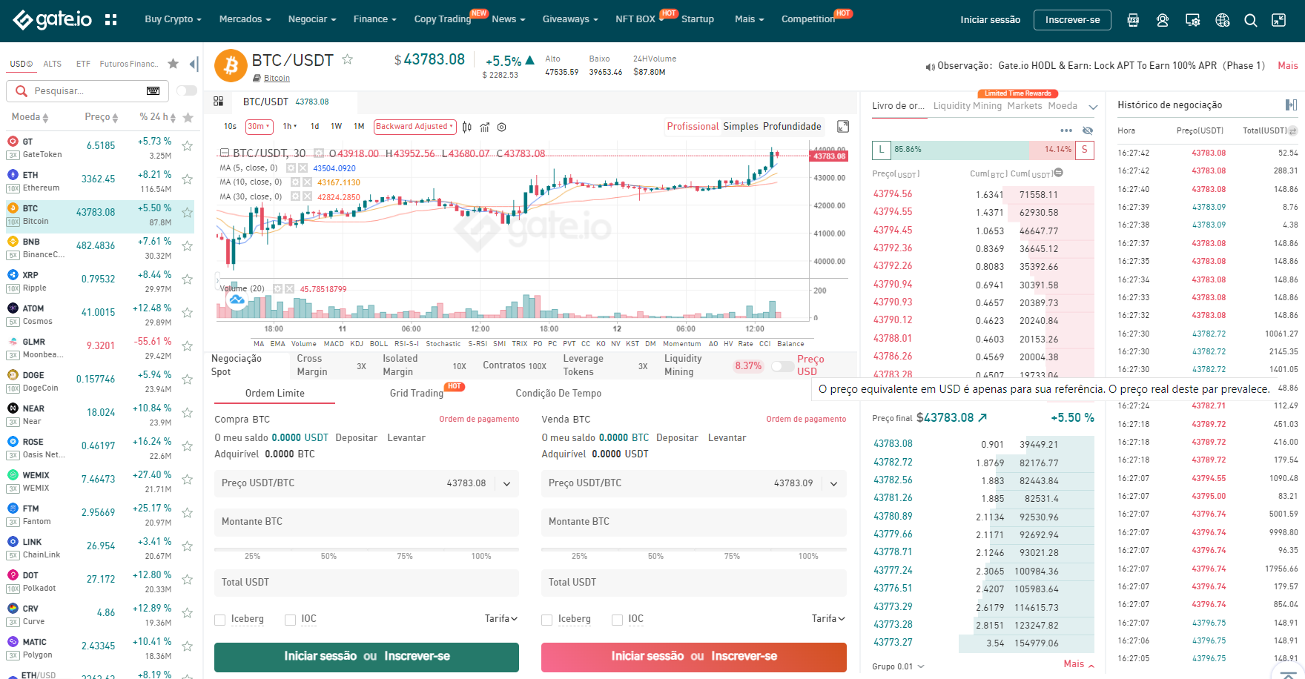This screenshot has width=1305, height=679.
Task: Click the Pesquisar market search field
Action: click(x=87, y=90)
